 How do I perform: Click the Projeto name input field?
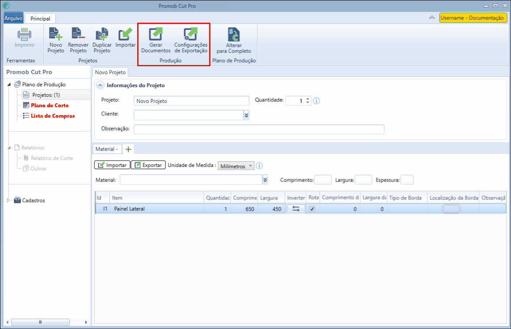point(191,101)
